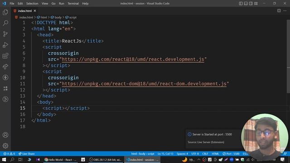Switch to Chrome 'Hello World - React' taskbar window
The width and height of the screenshot is (290, 163).
[x=60, y=159]
